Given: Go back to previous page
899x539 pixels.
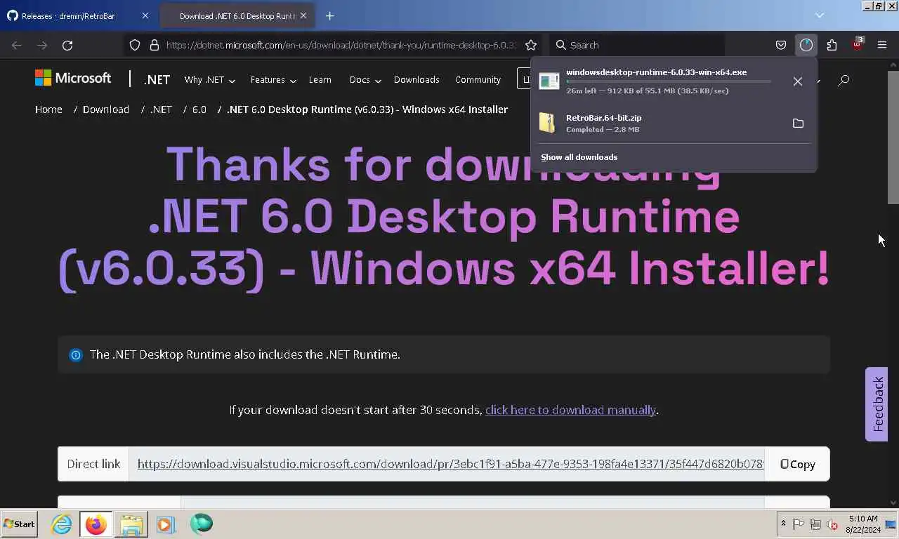Looking at the screenshot, I should coord(17,45).
